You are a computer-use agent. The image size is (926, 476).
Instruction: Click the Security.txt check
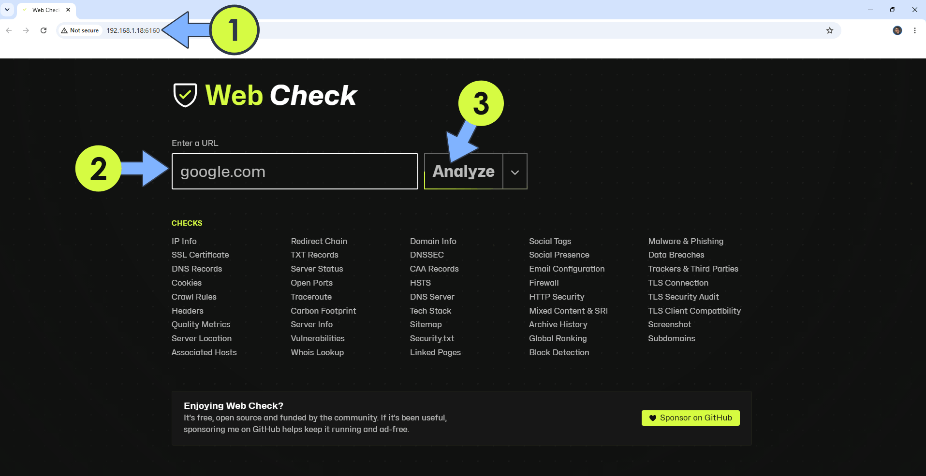(432, 338)
